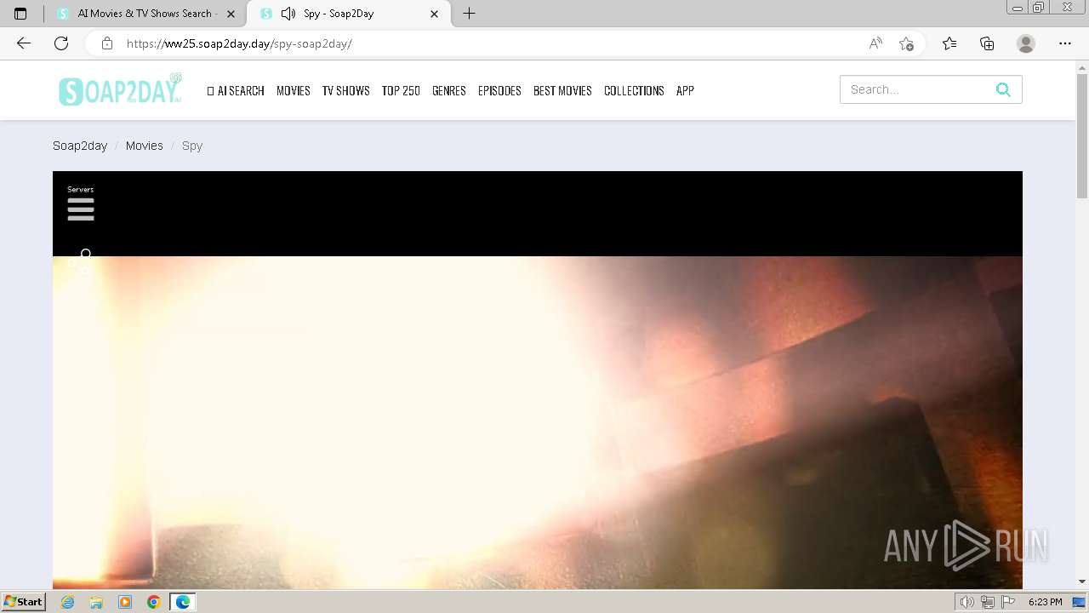The height and width of the screenshot is (613, 1089).
Task: Open Action Center flag icon
Action: point(1008,602)
